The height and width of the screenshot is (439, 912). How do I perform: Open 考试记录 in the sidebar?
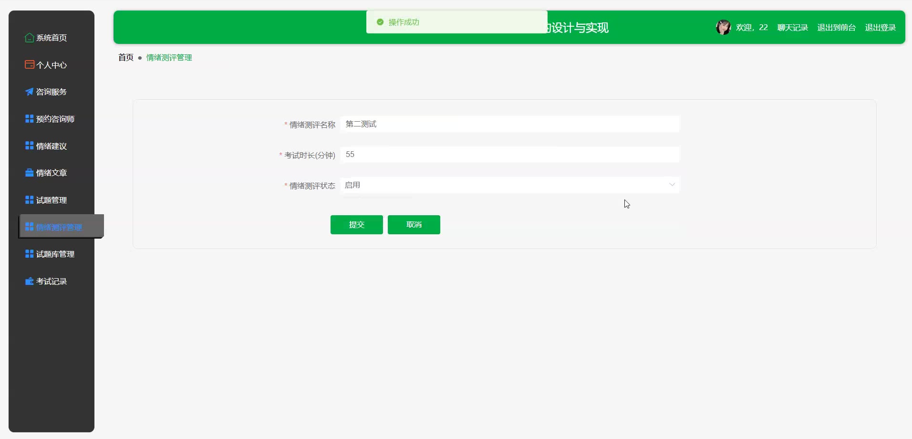coord(52,281)
